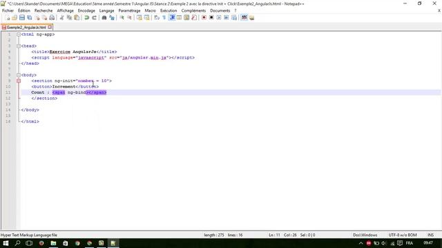Show hidden system tray icons
The height and width of the screenshot is (248, 442).
tap(361, 243)
